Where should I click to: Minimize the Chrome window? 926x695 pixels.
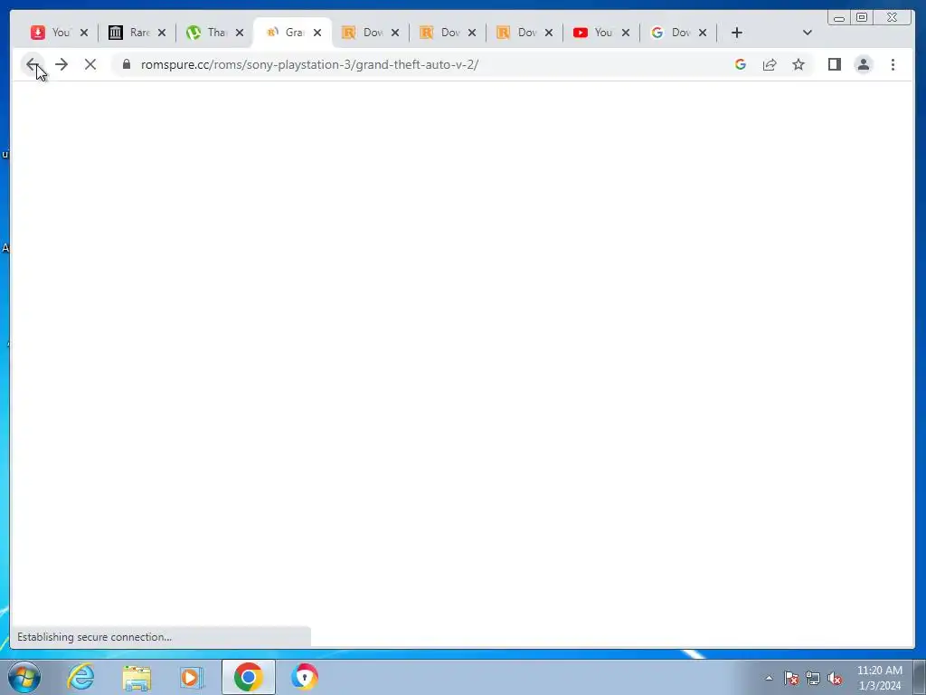(838, 18)
